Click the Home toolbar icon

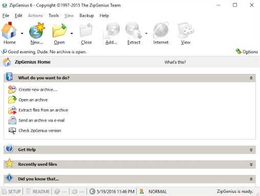(x=9, y=30)
